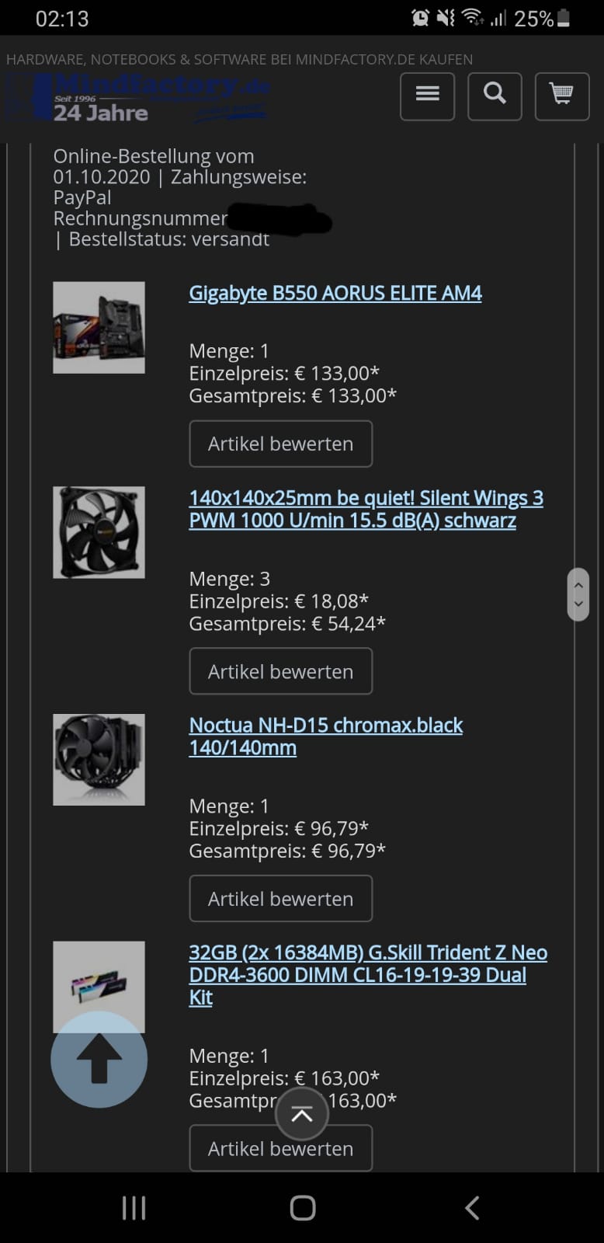
Task: Rate the Gigabyte motherboard with Artikel bewerten
Action: pyautogui.click(x=281, y=444)
